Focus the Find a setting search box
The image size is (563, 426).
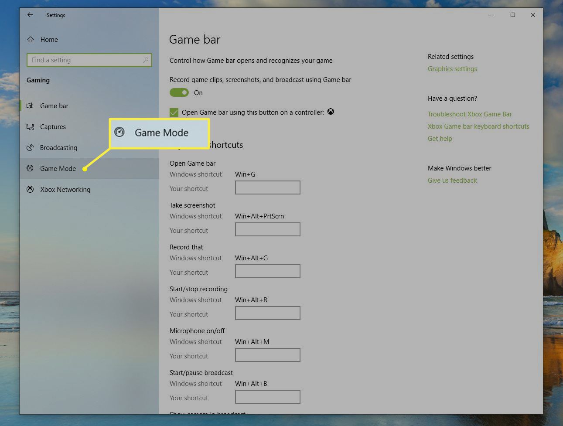[89, 60]
